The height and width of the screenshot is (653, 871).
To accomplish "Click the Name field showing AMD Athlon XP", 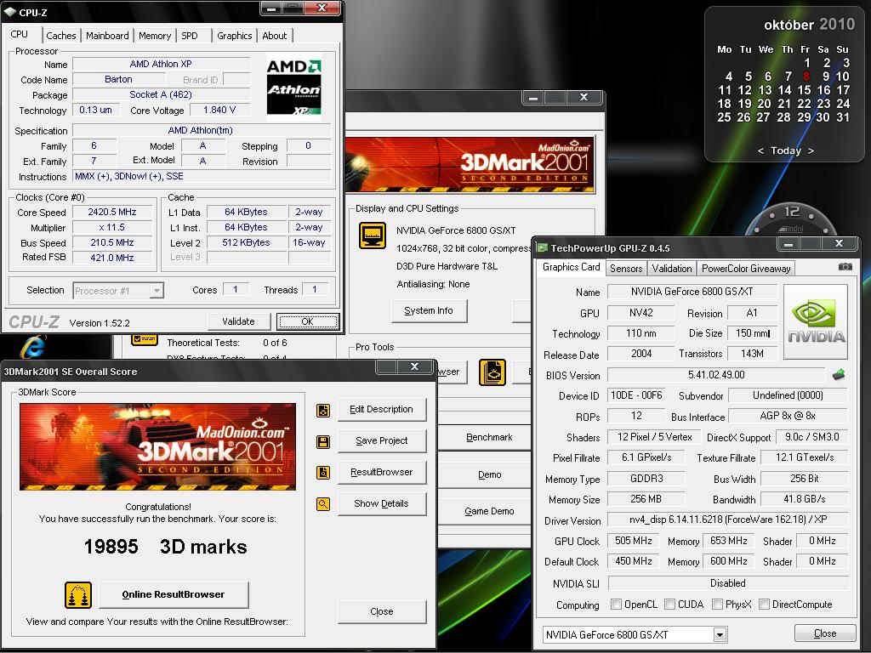I will 161,64.
